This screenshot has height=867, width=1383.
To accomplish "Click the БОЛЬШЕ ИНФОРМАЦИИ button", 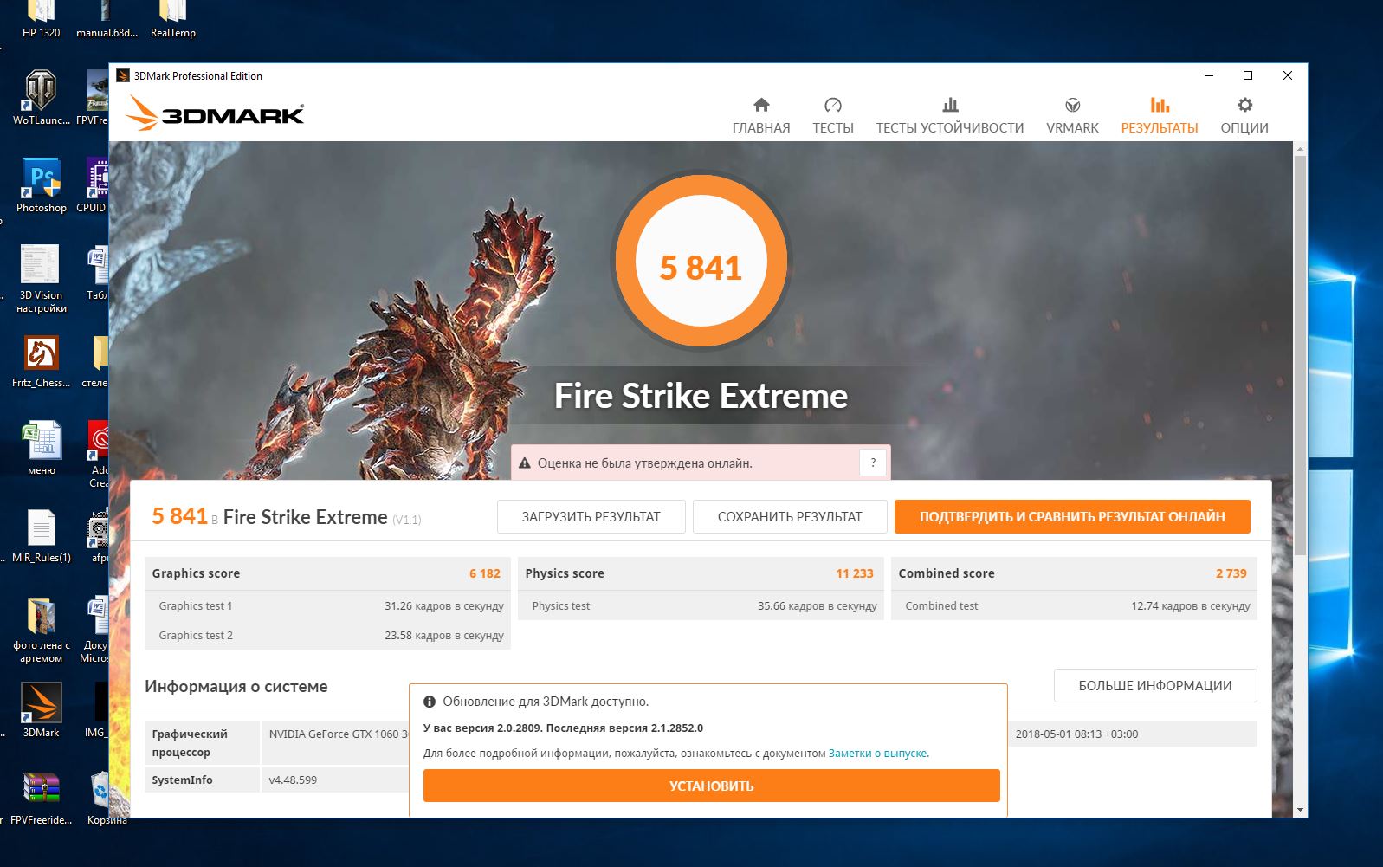I will point(1155,685).
